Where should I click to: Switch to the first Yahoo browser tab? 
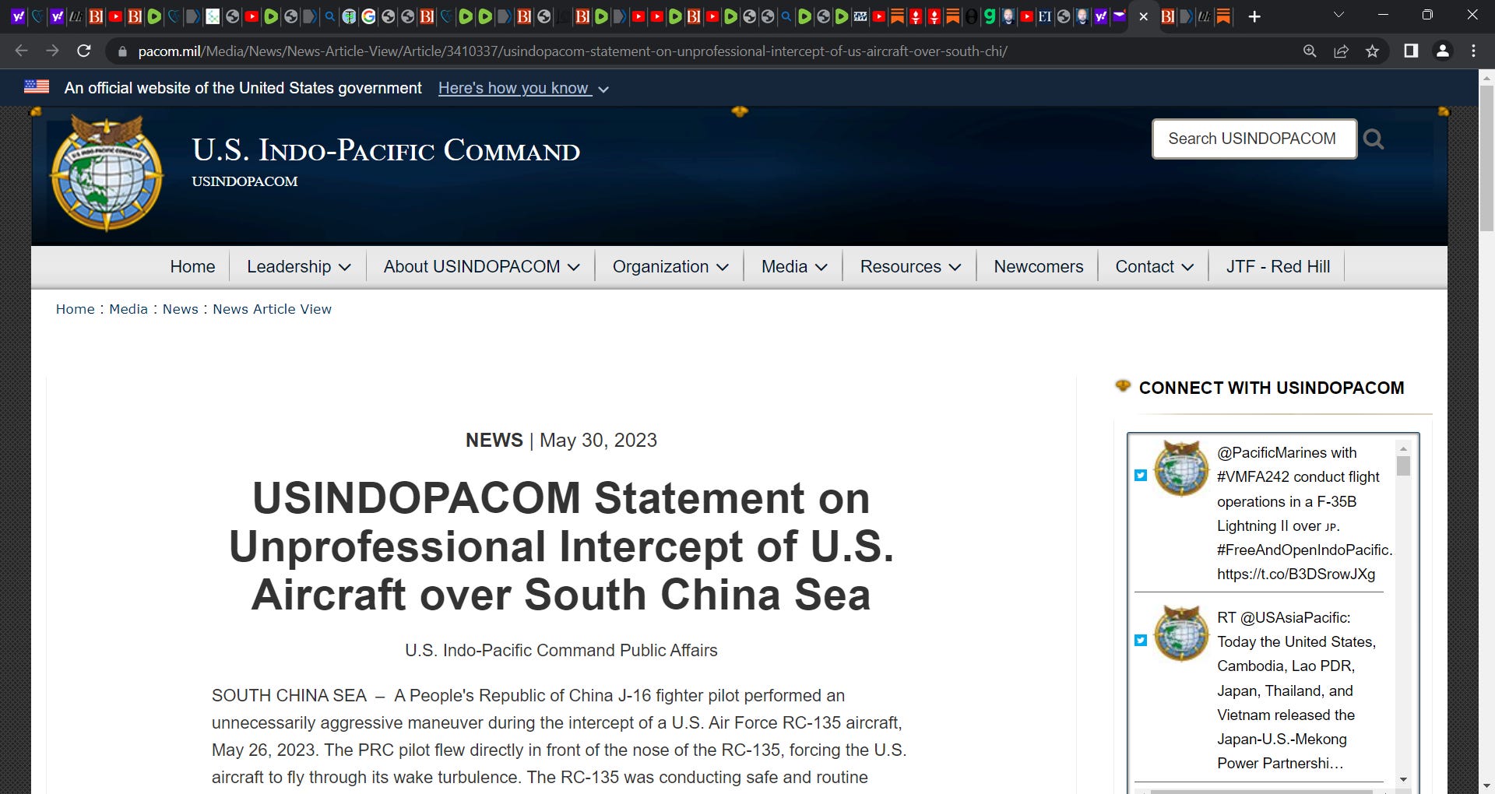tap(18, 16)
